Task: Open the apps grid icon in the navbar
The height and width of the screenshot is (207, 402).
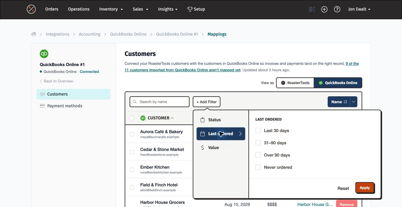Action: pyautogui.click(x=312, y=9)
